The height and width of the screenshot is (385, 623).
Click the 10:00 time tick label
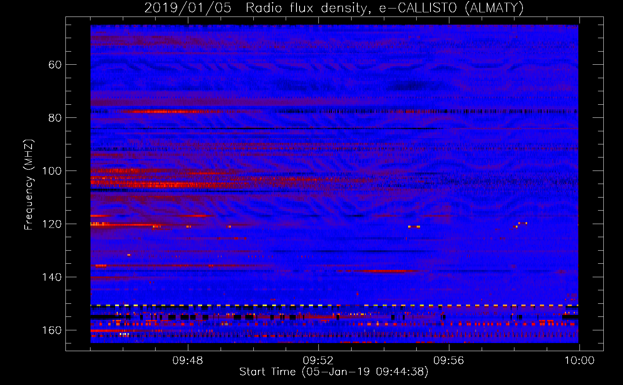click(x=579, y=361)
